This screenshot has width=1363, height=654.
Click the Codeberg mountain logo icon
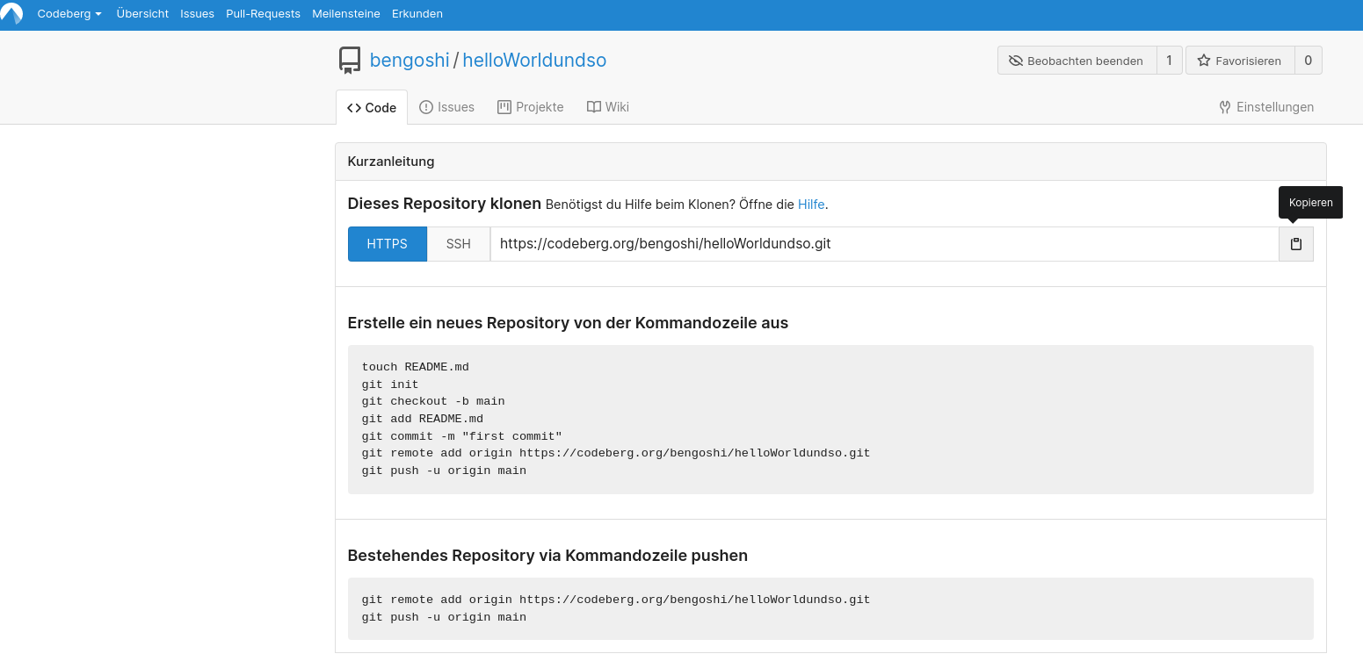[11, 14]
